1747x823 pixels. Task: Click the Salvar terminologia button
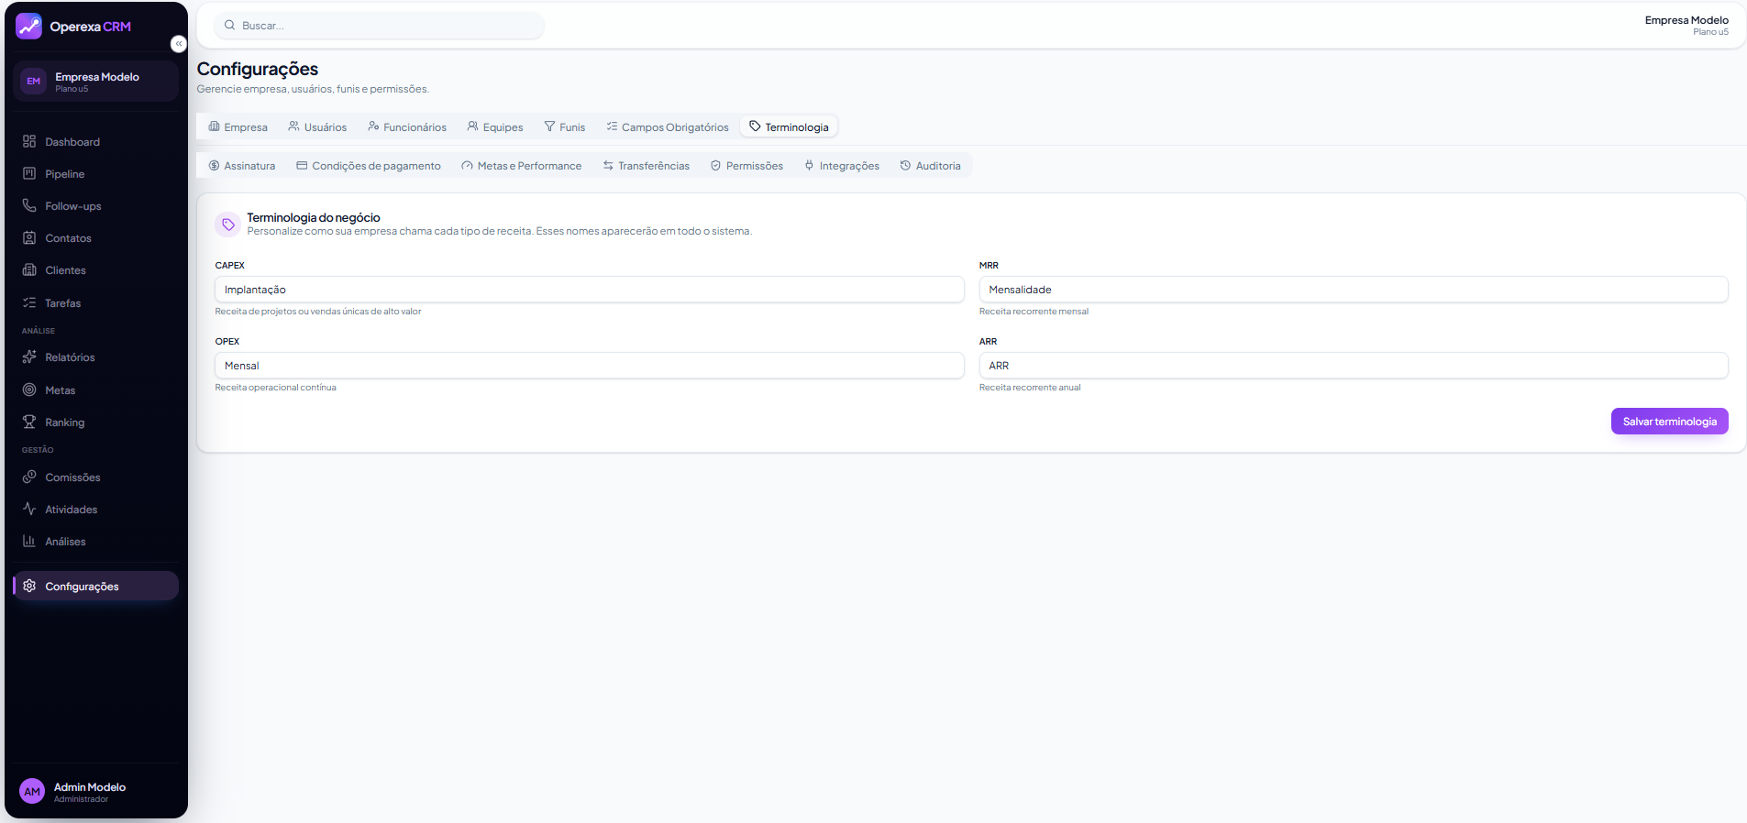(1670, 422)
